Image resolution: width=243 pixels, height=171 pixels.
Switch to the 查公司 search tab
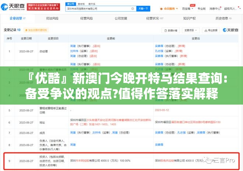click(71, 4)
